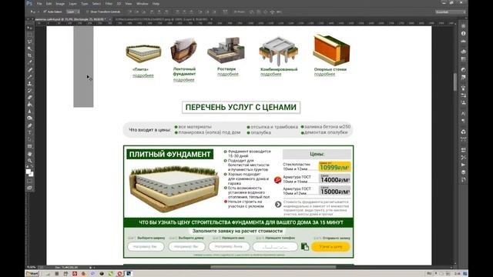
Task: Select the Crop tool
Action: 29,55
